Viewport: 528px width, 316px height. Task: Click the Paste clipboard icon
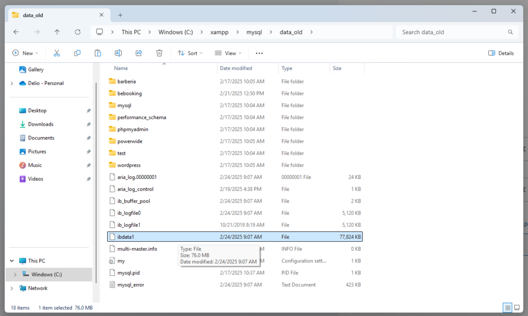[97, 53]
